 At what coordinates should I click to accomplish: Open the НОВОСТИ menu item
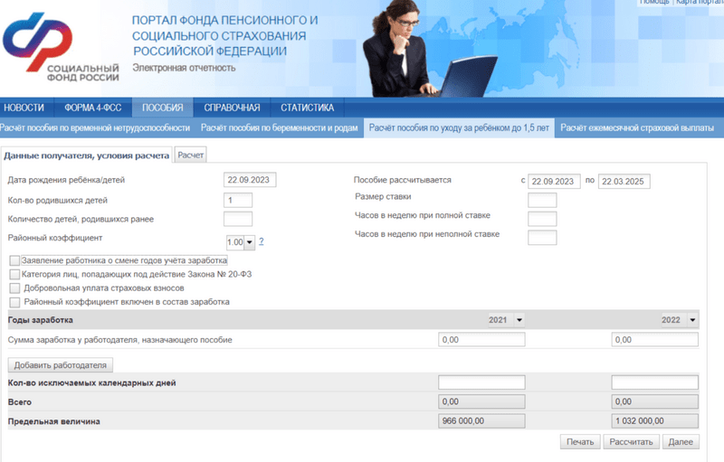[x=24, y=108]
